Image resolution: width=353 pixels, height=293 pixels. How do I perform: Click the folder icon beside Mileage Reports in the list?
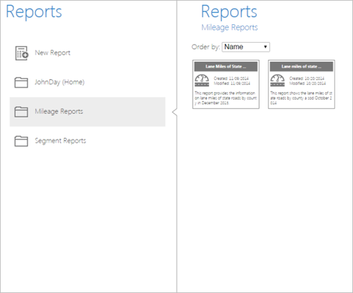pyautogui.click(x=21, y=112)
